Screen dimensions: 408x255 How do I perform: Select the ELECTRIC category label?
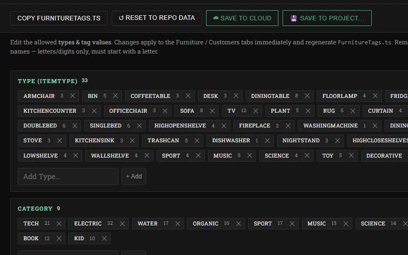pos(88,223)
